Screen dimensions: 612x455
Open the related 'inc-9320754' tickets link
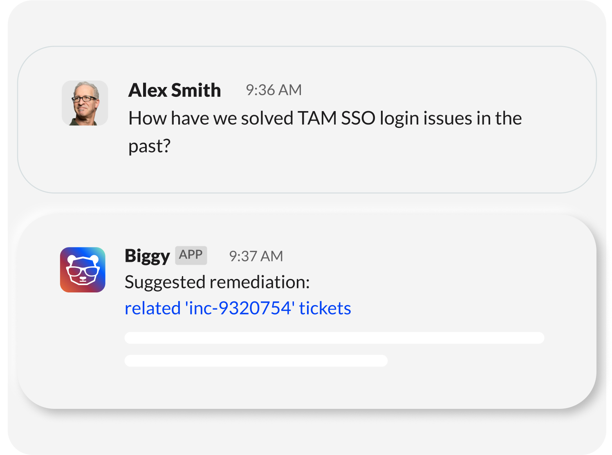pos(238,308)
